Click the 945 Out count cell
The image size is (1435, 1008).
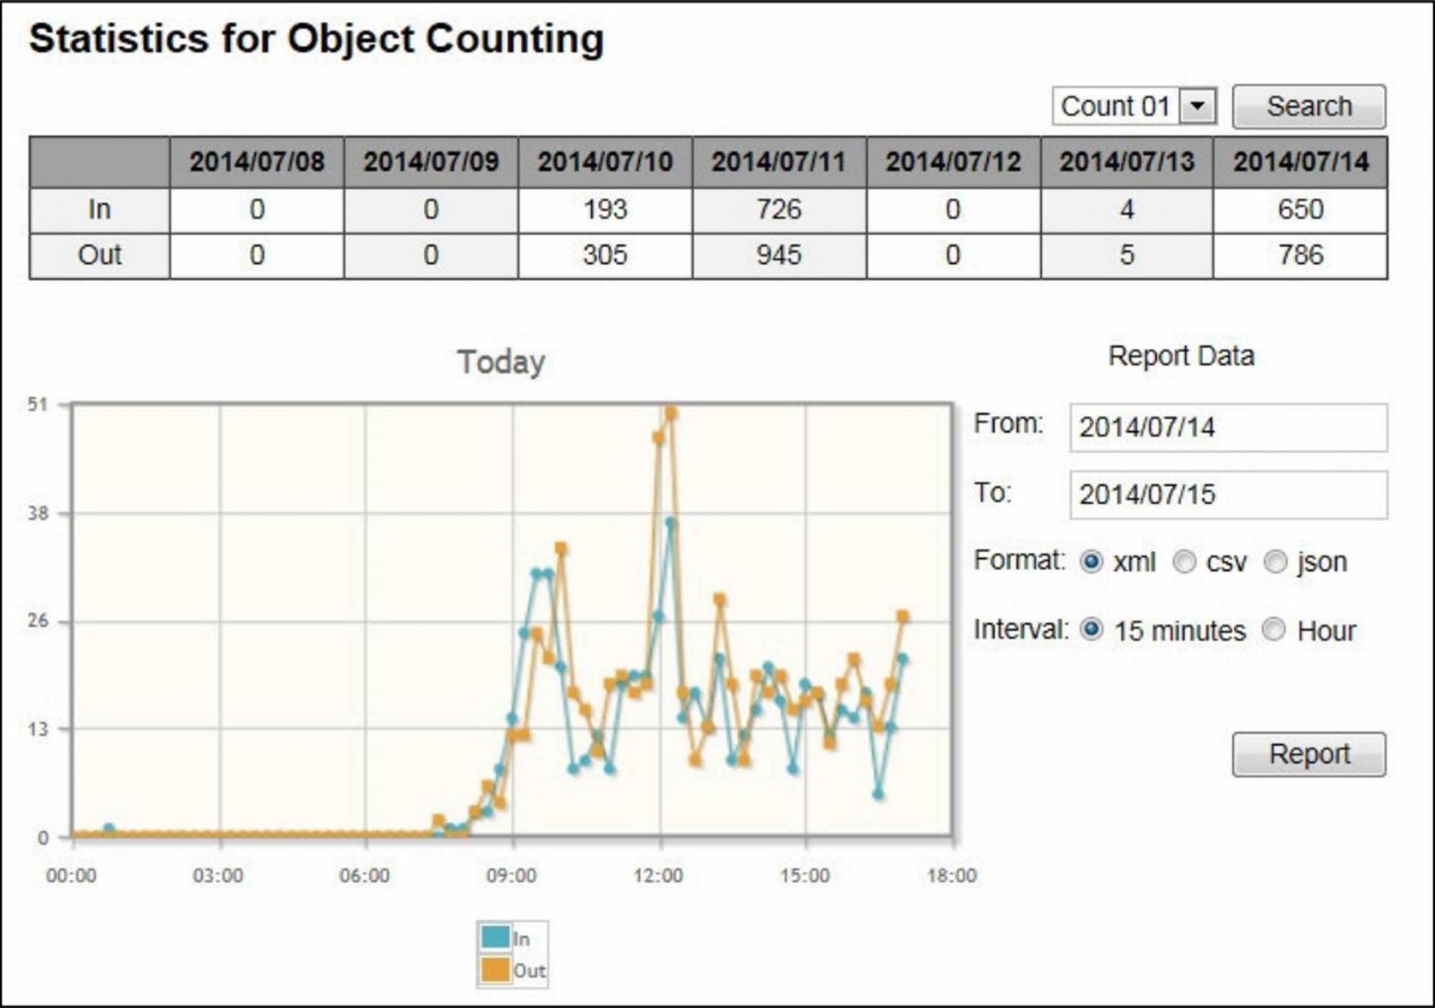click(x=778, y=256)
